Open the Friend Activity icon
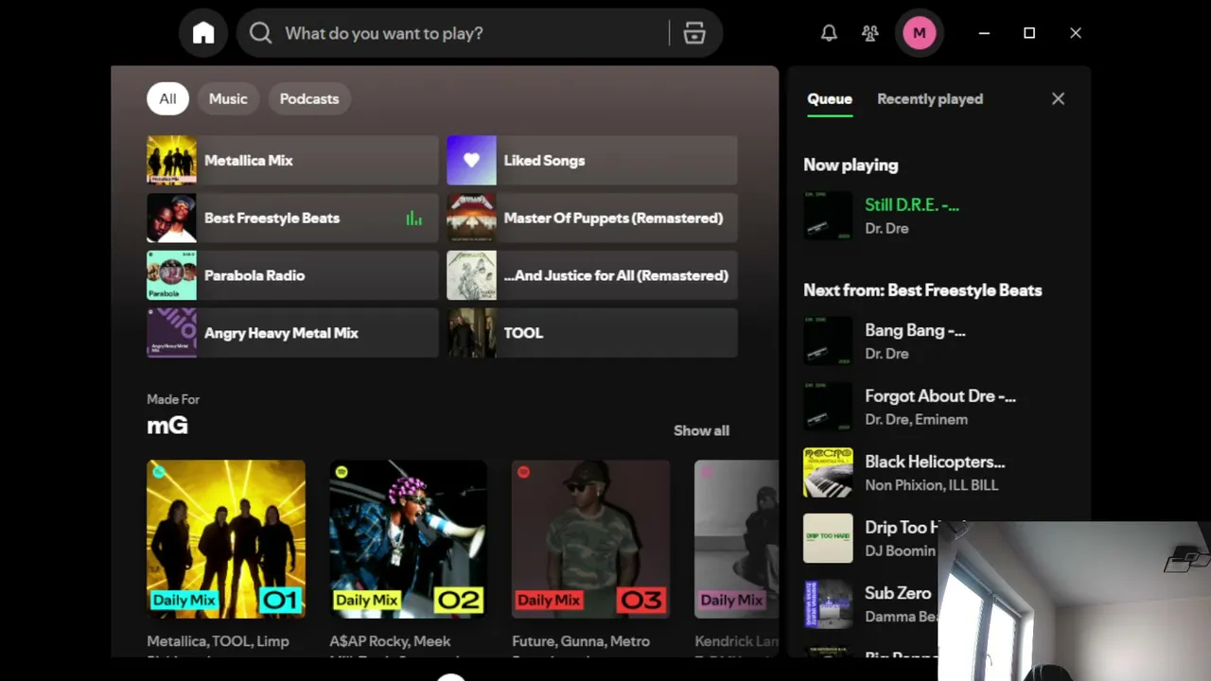 point(870,33)
